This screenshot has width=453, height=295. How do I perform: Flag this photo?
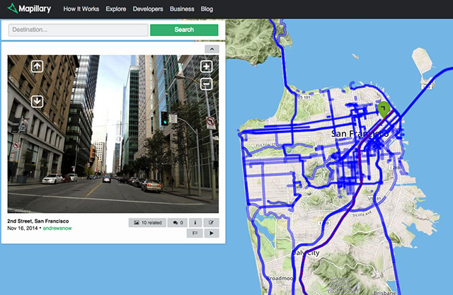(x=195, y=232)
